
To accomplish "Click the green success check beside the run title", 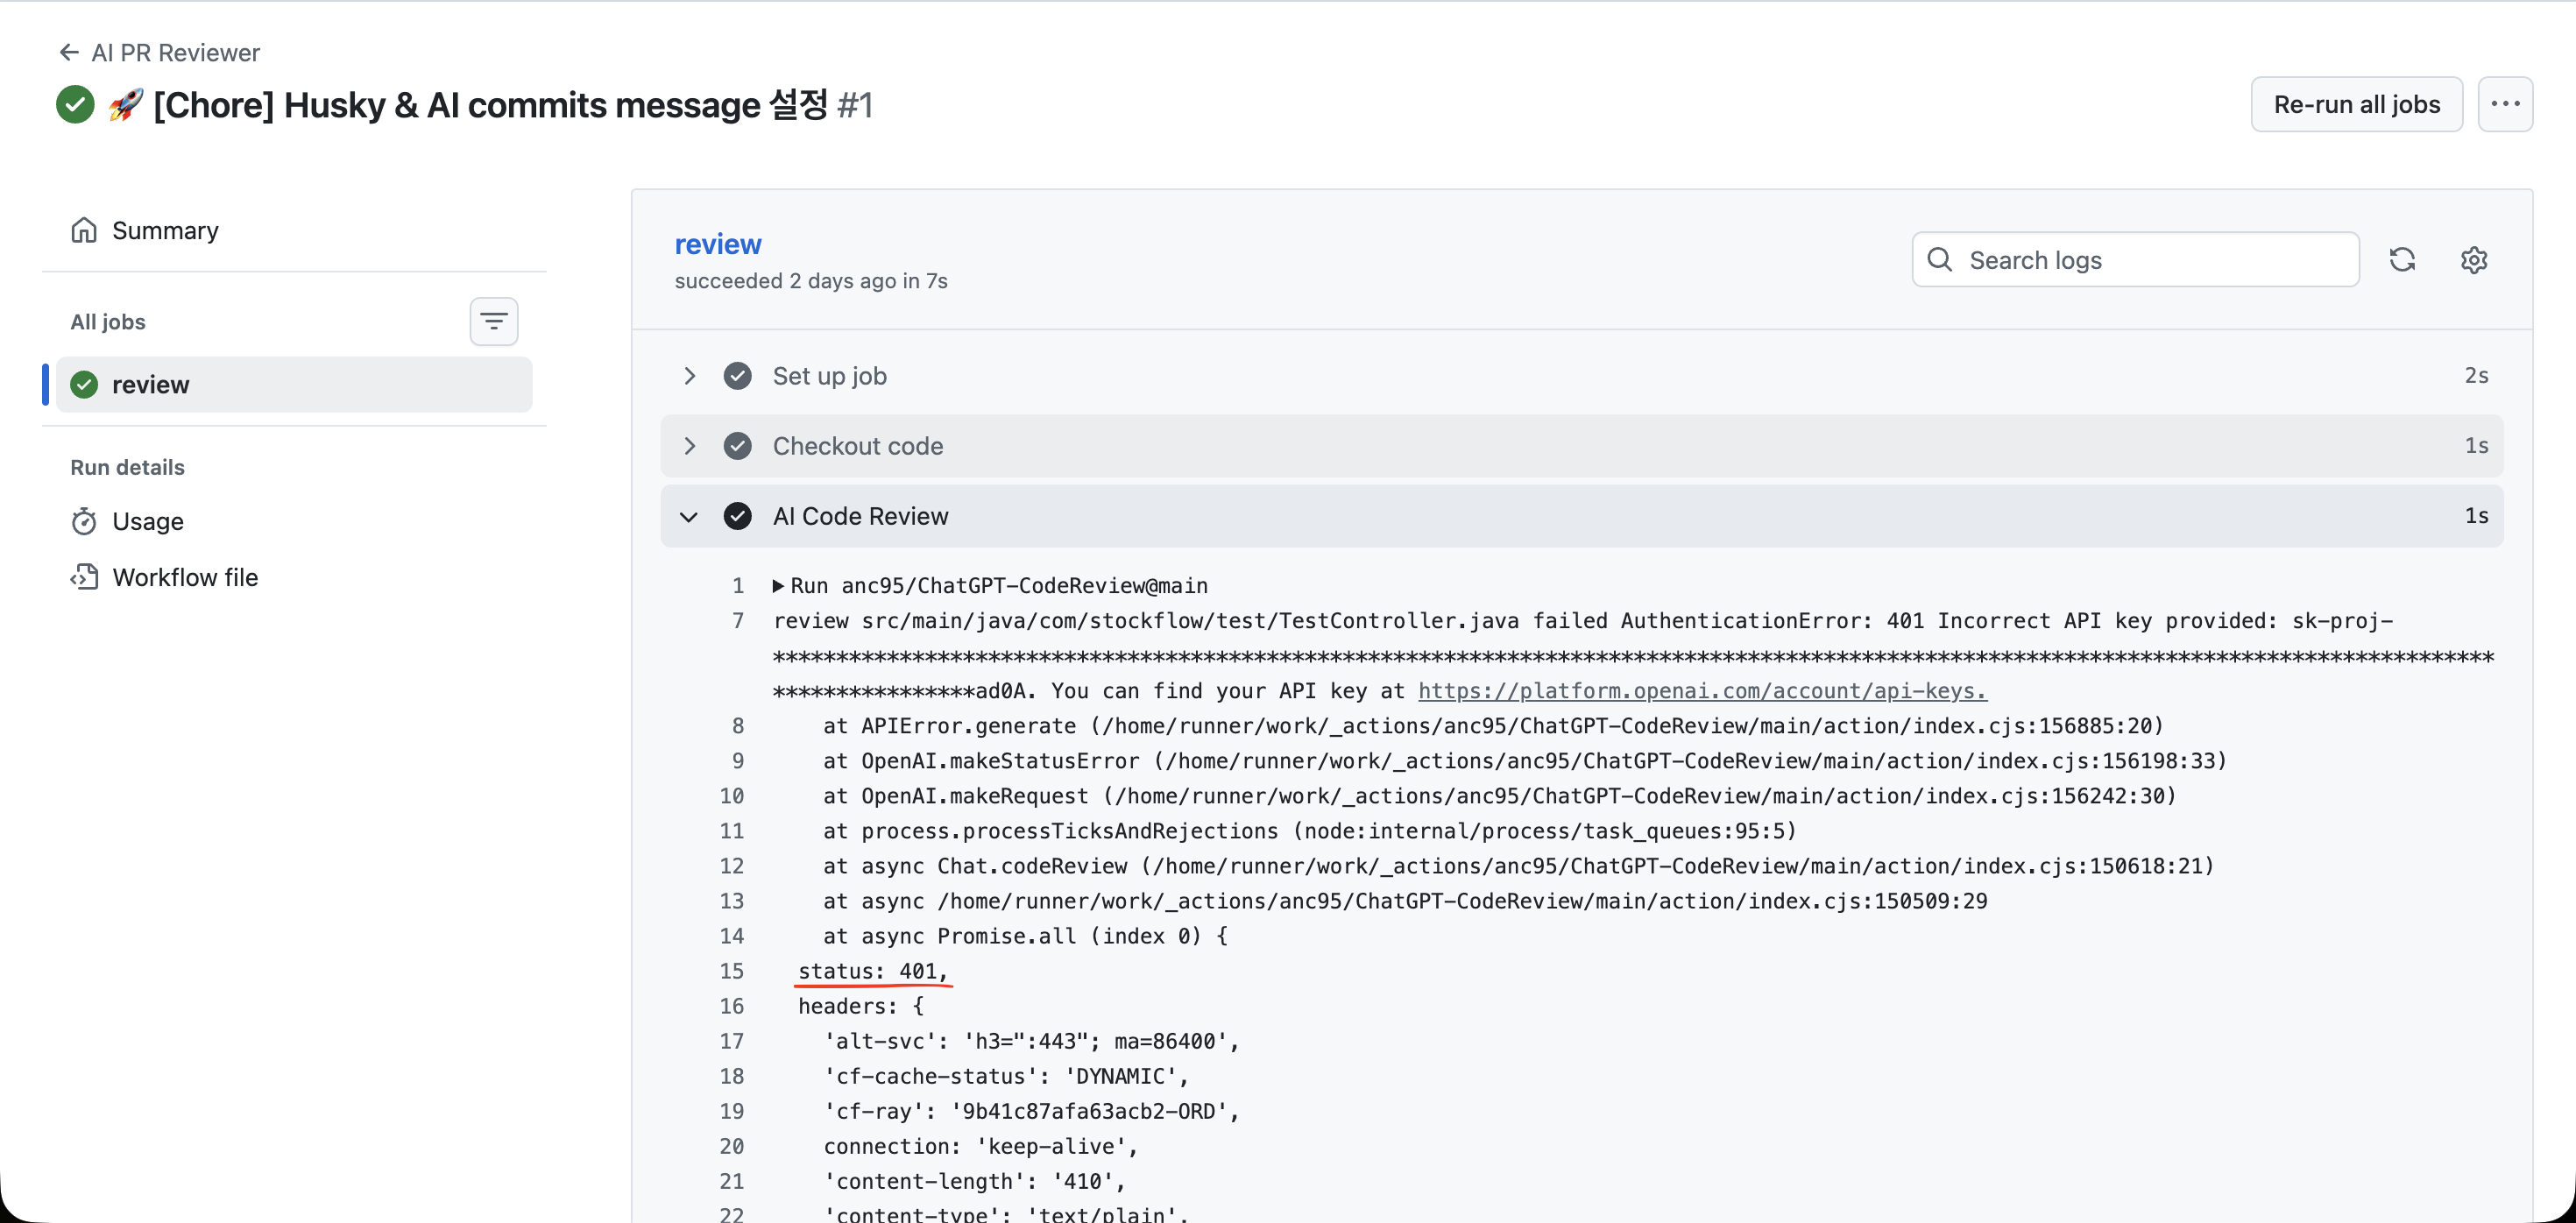I will 75,104.
